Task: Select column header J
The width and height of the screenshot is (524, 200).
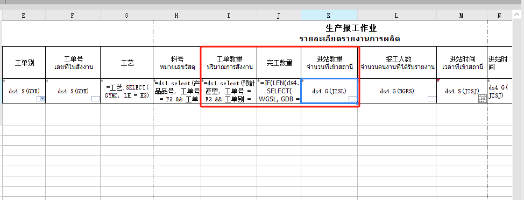Action: pos(279,16)
